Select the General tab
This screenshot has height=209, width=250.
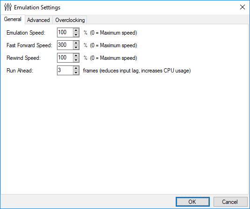[x=13, y=19]
